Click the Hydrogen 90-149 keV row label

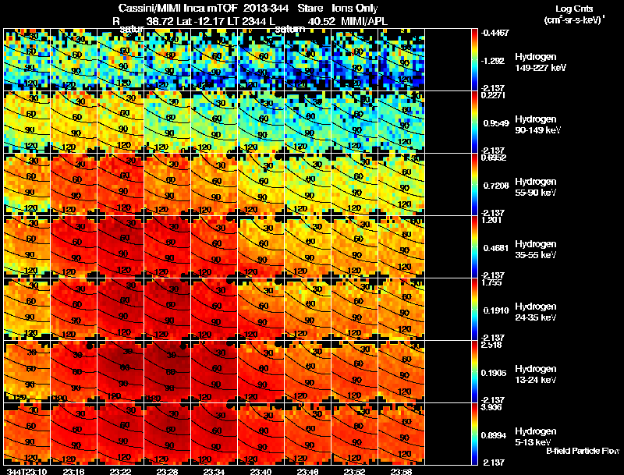click(538, 125)
